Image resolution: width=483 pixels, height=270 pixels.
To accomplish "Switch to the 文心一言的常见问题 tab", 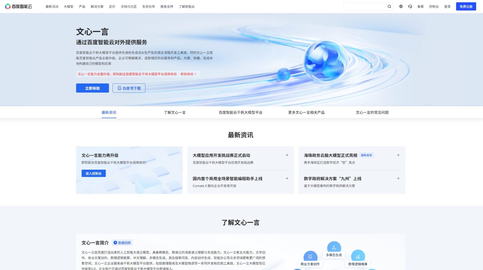I will tap(372, 112).
